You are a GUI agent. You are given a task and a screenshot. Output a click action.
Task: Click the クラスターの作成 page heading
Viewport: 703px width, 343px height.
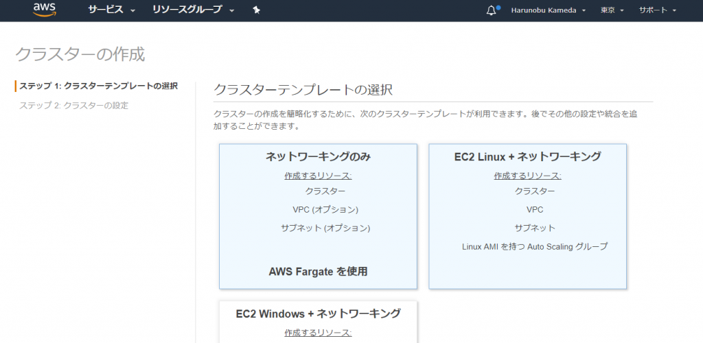80,54
